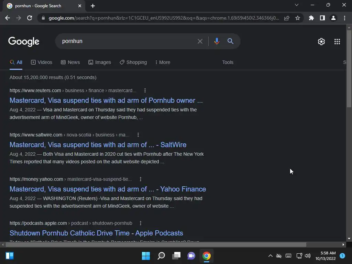The height and width of the screenshot is (264, 352).
Task: Open options for Apple Podcasts result
Action: [x=141, y=223]
